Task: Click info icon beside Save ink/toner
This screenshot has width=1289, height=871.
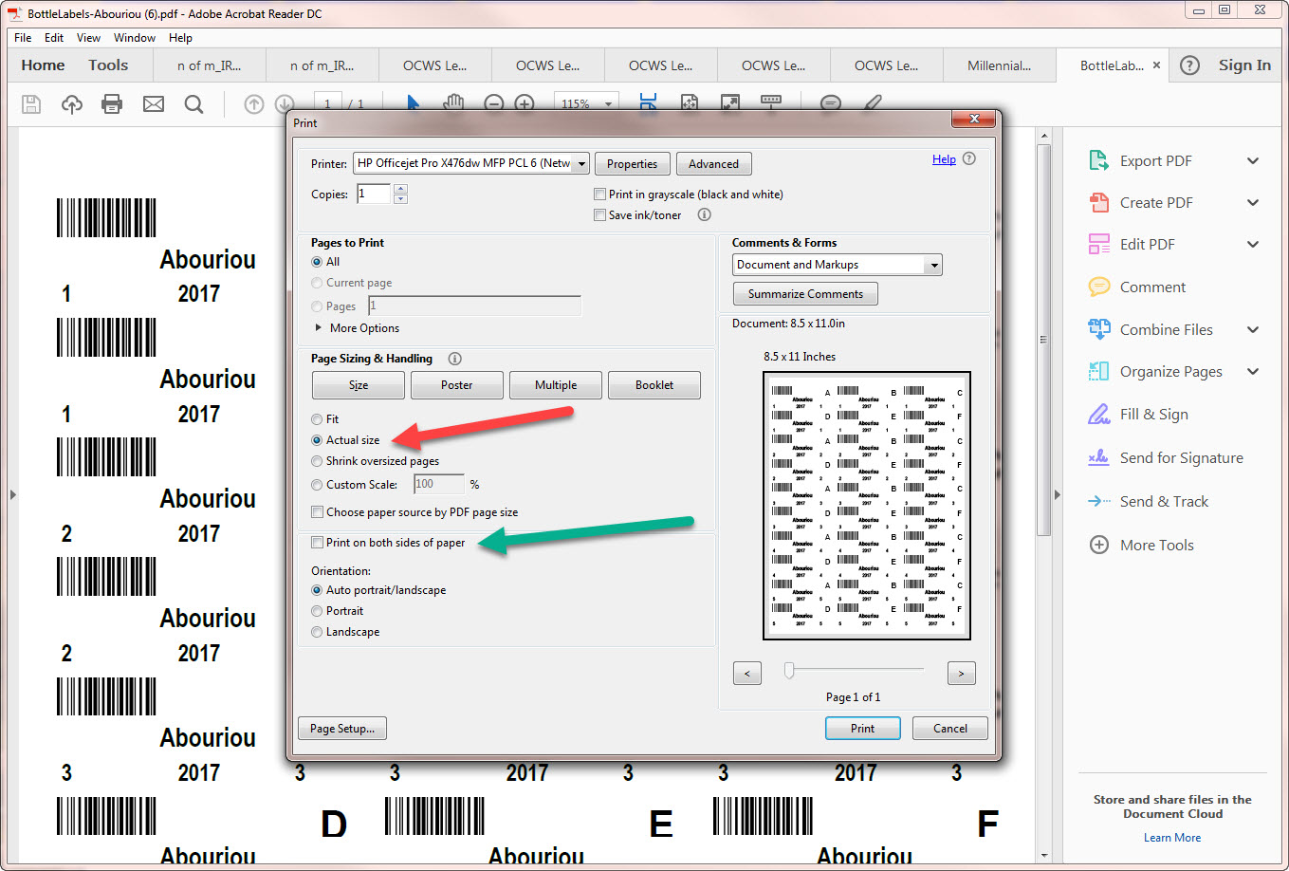Action: (704, 214)
